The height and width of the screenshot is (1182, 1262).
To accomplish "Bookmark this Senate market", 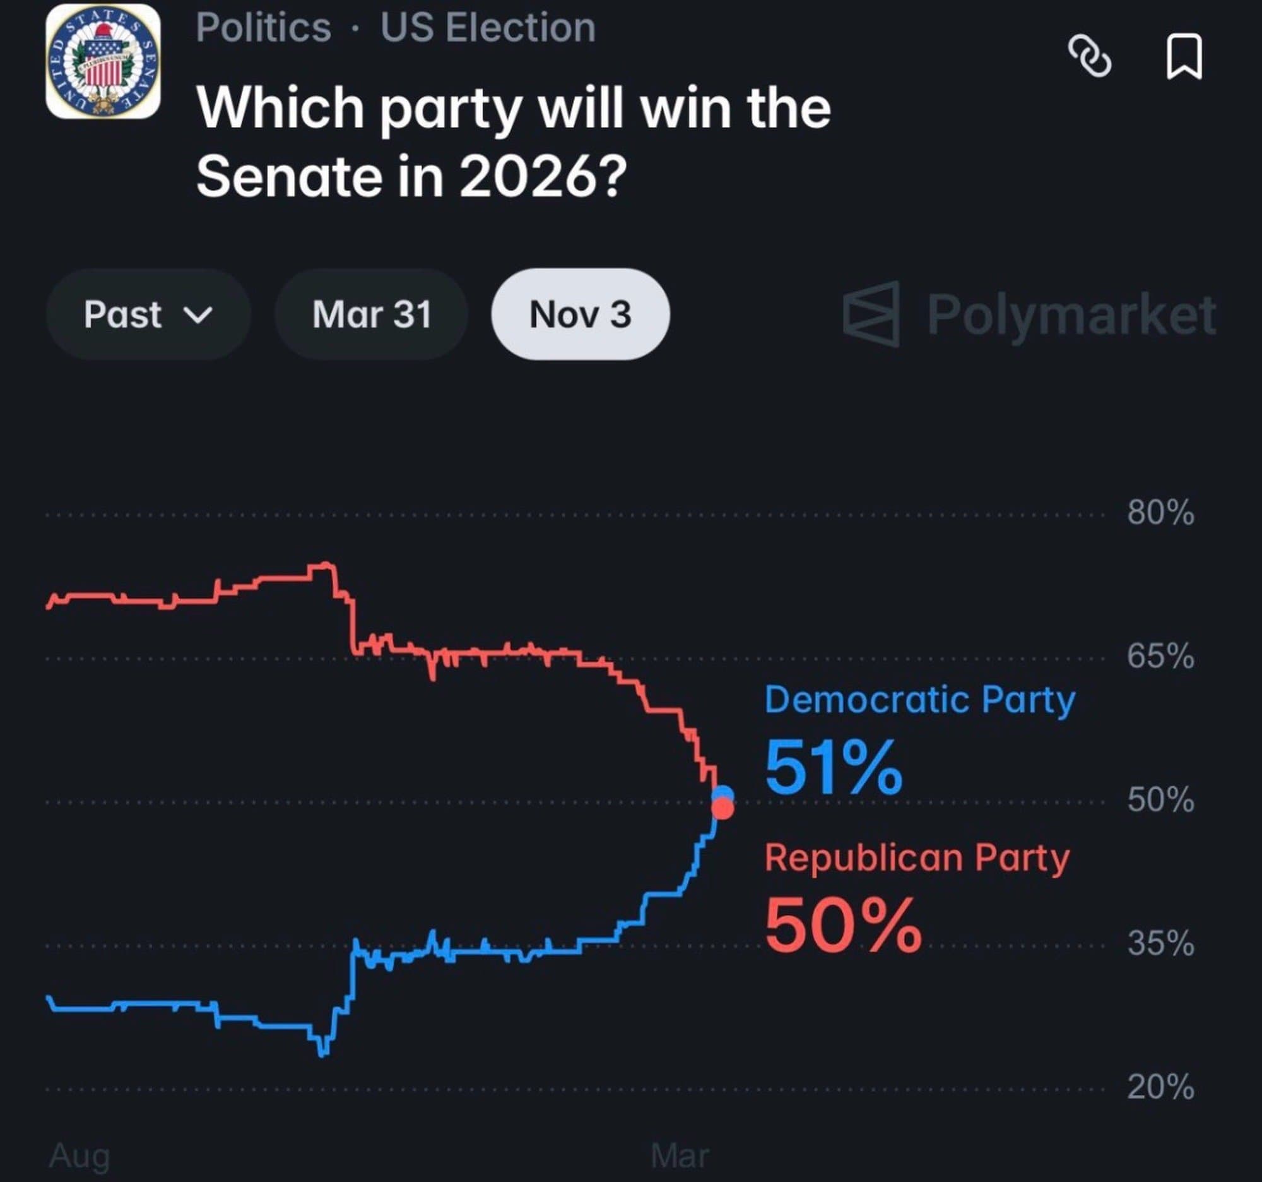I will (1184, 57).
